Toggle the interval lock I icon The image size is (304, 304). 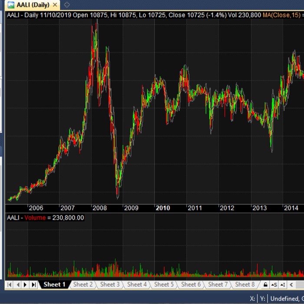tap(283, 285)
